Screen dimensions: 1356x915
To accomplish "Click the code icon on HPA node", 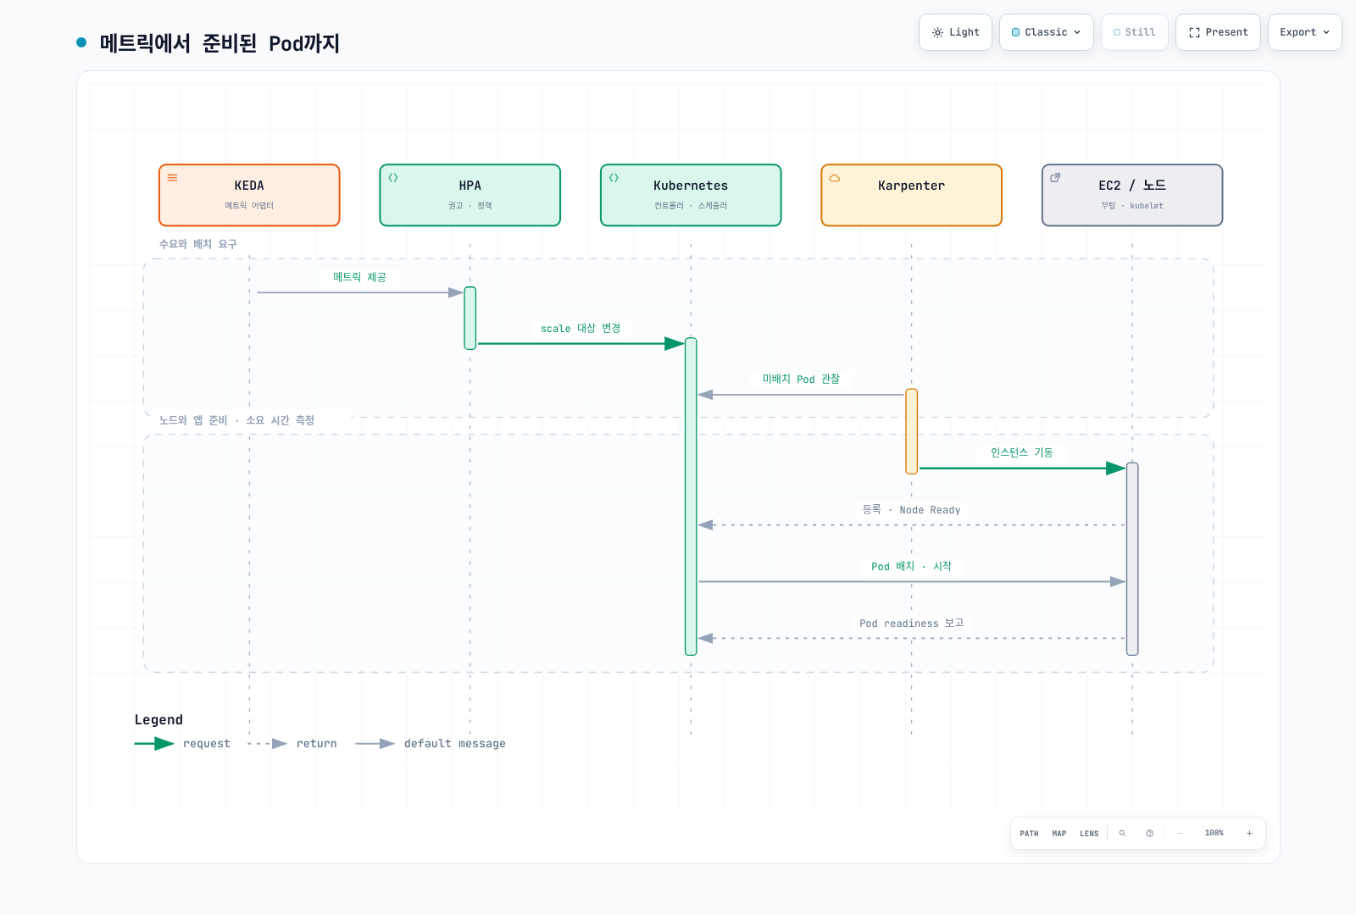I will click(x=393, y=178).
